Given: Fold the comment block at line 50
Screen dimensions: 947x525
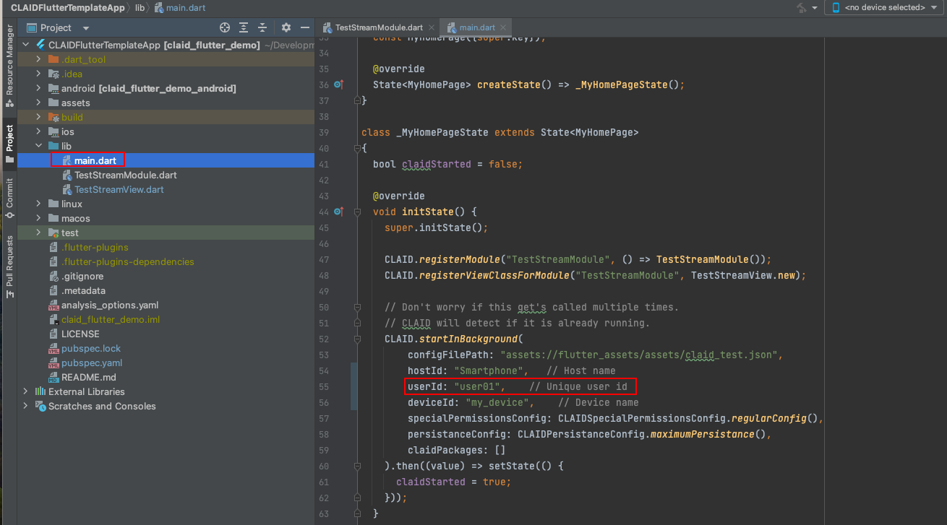Looking at the screenshot, I should (357, 308).
